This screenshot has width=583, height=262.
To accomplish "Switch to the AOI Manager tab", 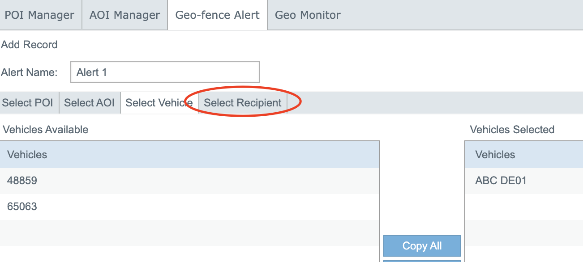I will pyautogui.click(x=124, y=15).
